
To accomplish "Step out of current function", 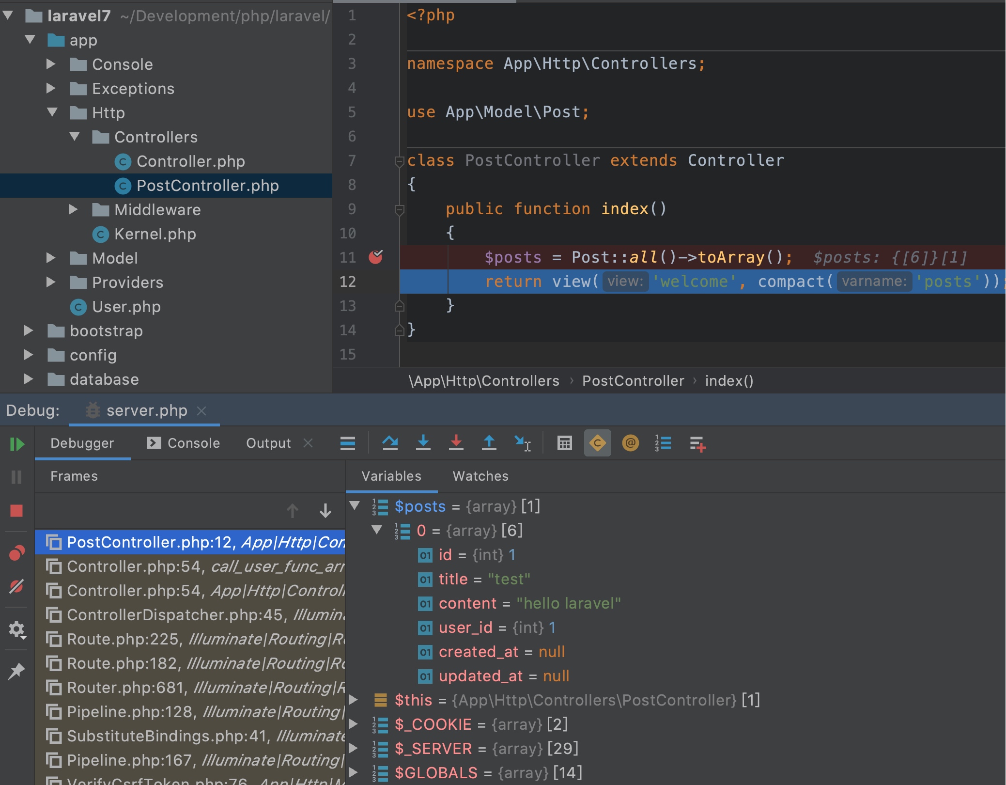I will point(489,443).
